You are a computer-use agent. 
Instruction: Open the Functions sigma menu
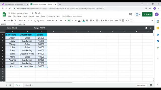(132, 20)
